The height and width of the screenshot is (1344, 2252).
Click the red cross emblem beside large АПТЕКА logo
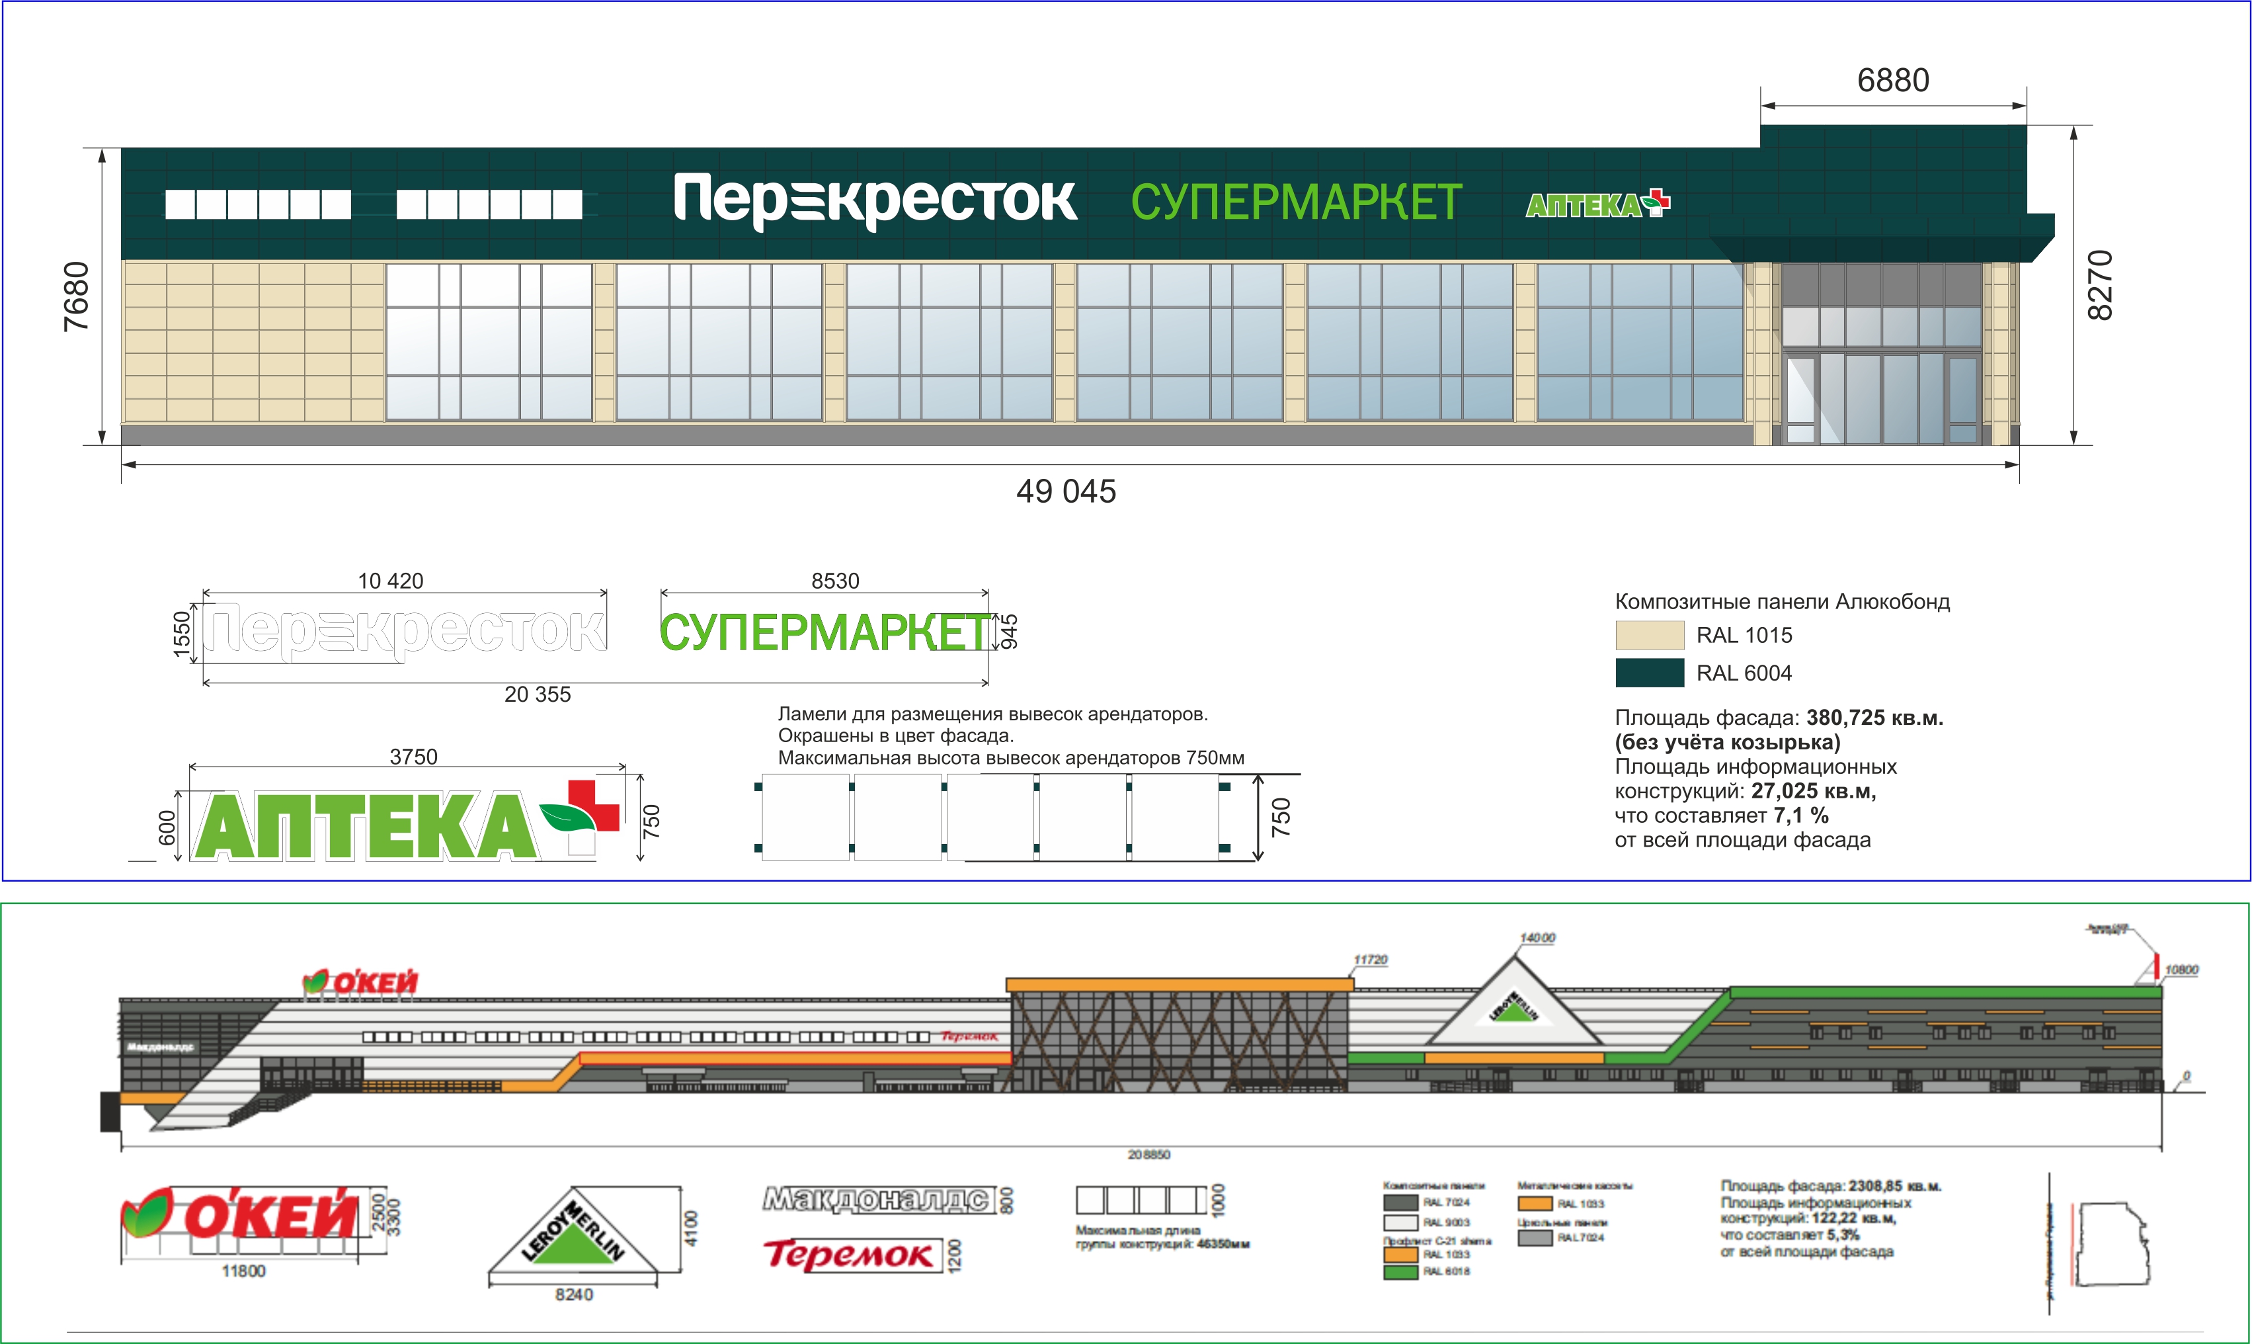(x=594, y=806)
